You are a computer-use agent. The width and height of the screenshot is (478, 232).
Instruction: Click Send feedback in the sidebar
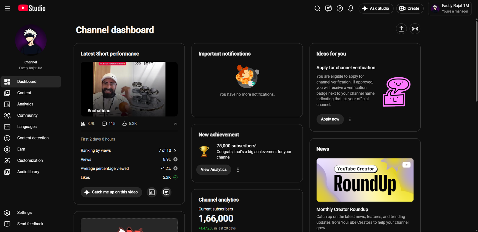(31, 224)
